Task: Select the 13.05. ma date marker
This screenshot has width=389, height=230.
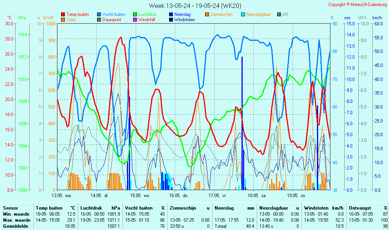Action: [61, 196]
